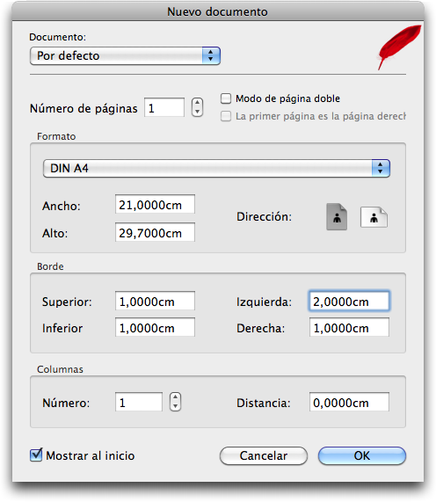The width and height of the screenshot is (436, 502).
Task: Decrease number of pages with stepper down arrow
Action: [x=197, y=112]
